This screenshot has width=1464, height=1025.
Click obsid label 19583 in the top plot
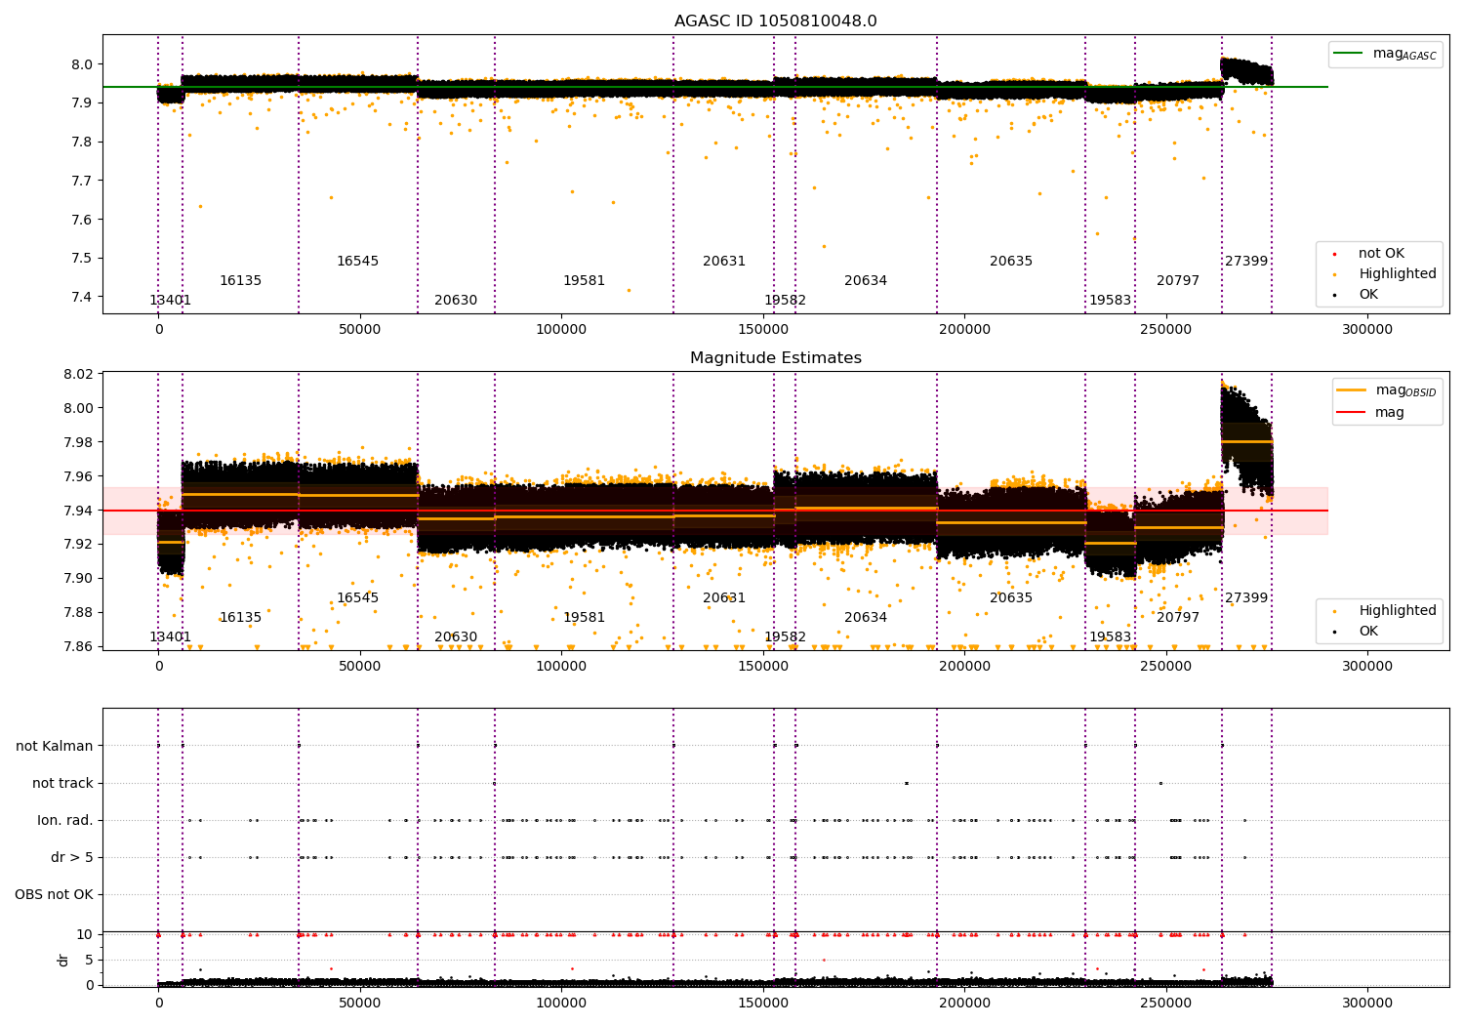pos(1110,301)
